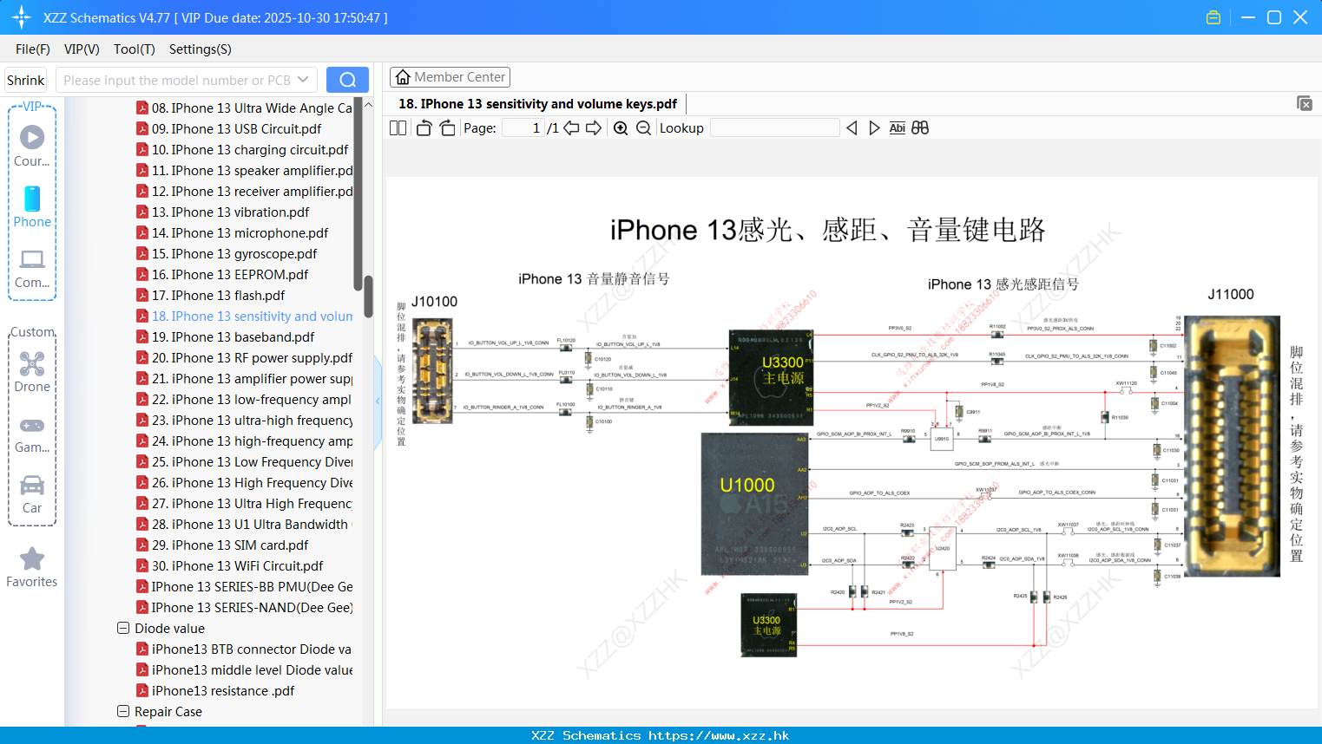
Task: Open the Courses category
Action: coord(32,146)
